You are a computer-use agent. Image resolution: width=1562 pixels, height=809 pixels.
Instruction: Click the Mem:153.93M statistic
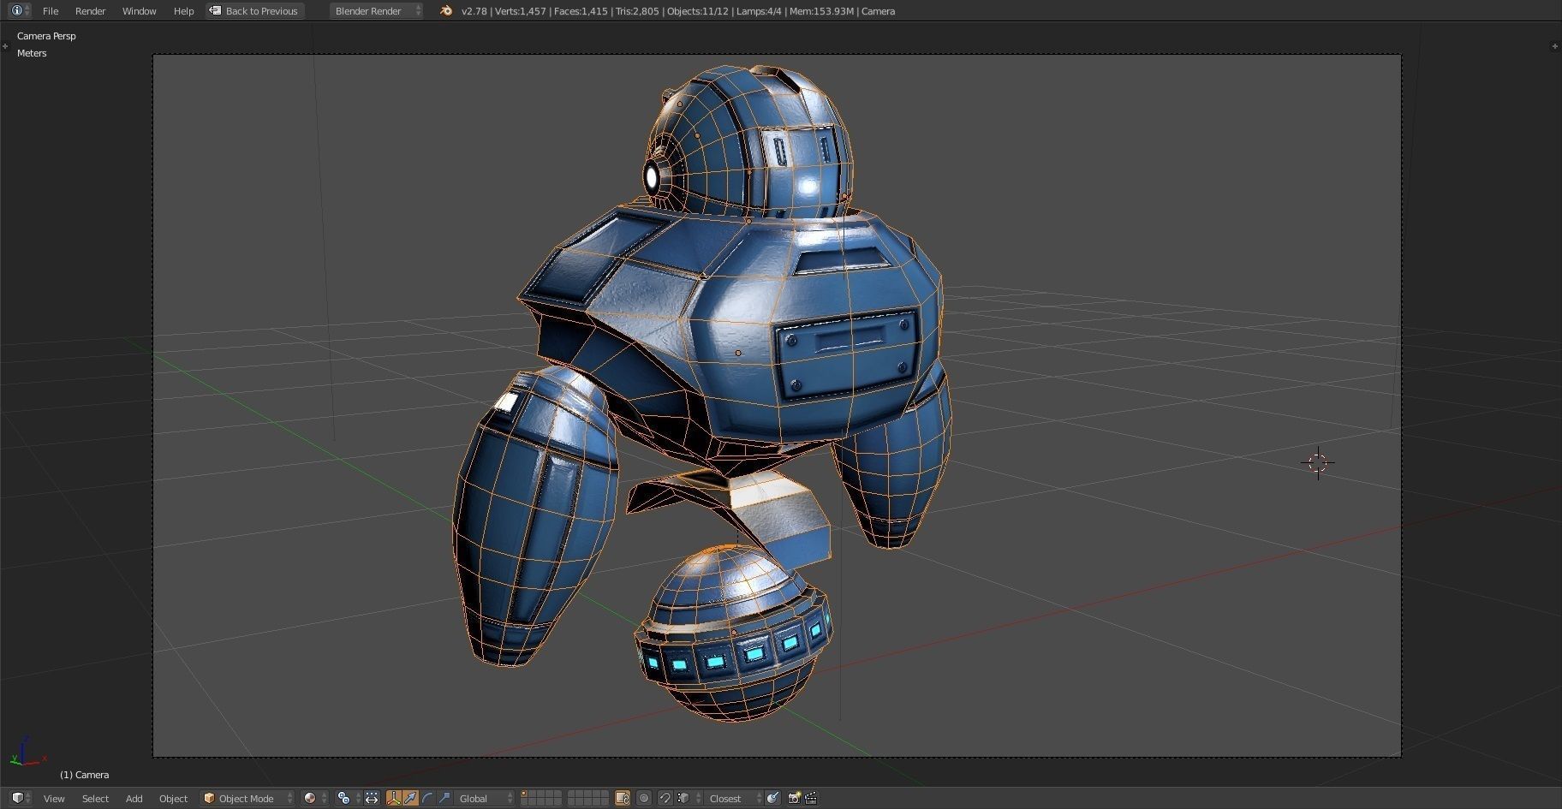coord(821,11)
